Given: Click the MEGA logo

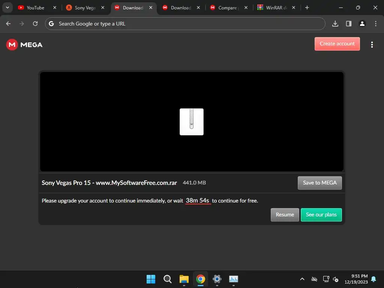Looking at the screenshot, I should coord(24,45).
